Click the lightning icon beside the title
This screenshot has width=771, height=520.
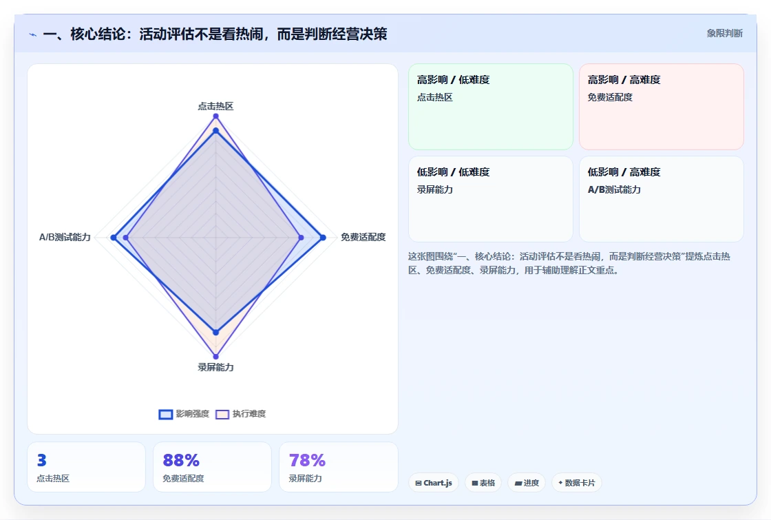tap(33, 34)
